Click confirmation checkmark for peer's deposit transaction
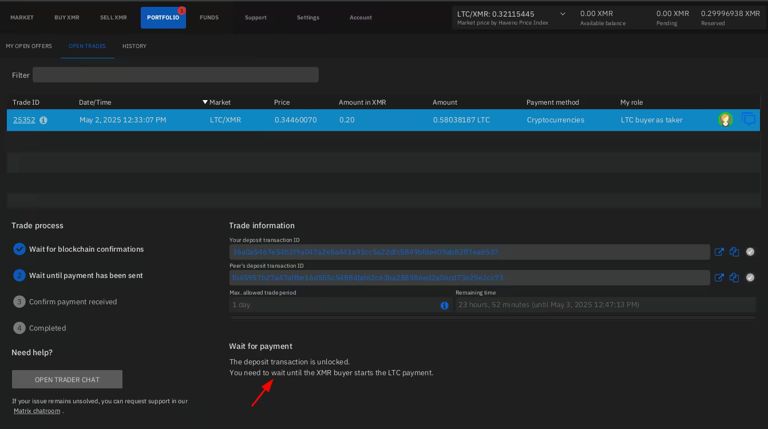This screenshot has width=768, height=429. click(x=750, y=277)
